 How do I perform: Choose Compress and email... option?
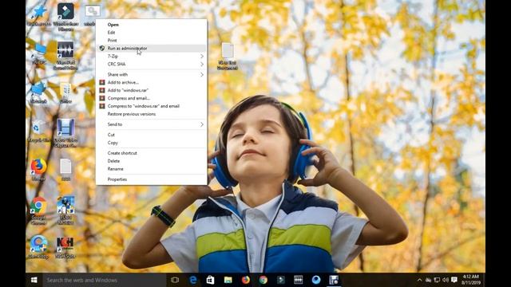point(151,98)
